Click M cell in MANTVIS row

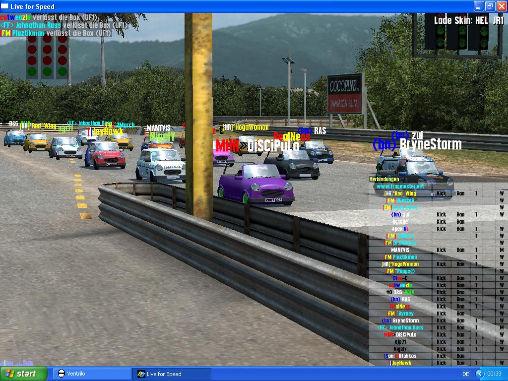502,250
